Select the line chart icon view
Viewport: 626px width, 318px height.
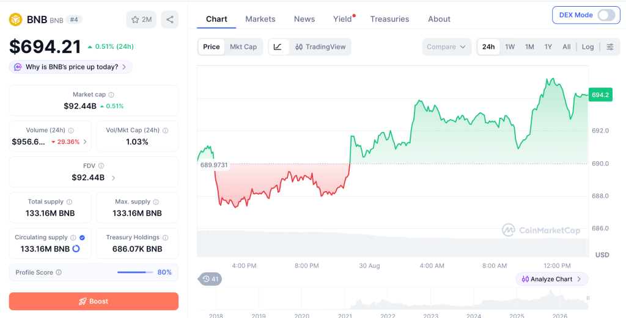pos(278,46)
